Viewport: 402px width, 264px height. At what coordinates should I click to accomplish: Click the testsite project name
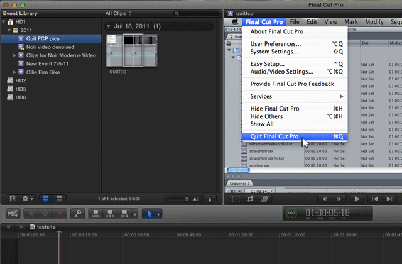point(46,227)
